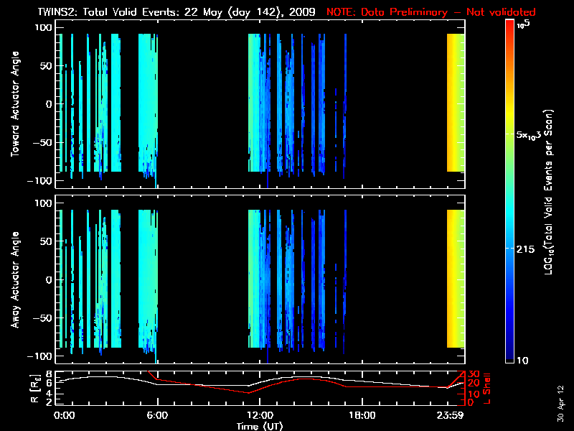Screen dimensions: 574x431
Task: Click the 'Away Actuator Angle' axis label
Action: 15,280
